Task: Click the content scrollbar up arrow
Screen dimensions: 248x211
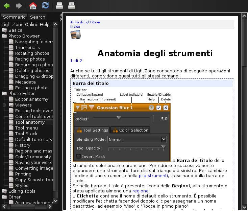Action: pos(244,16)
